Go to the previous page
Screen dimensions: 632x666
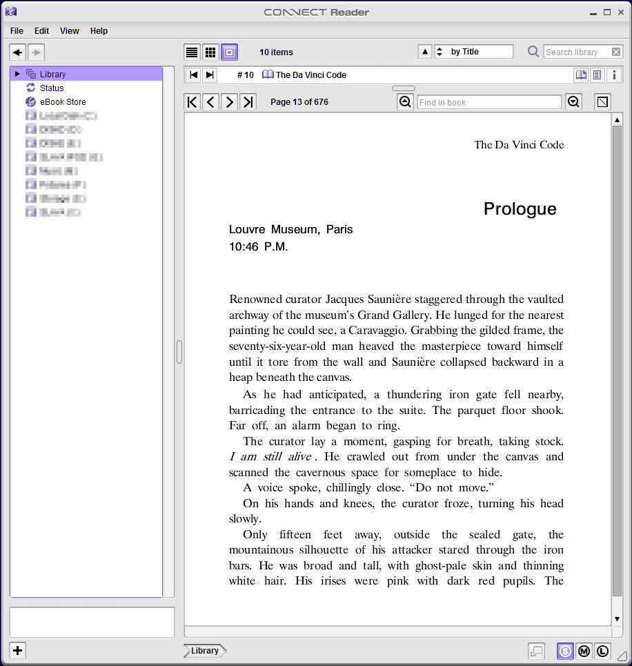(x=210, y=102)
